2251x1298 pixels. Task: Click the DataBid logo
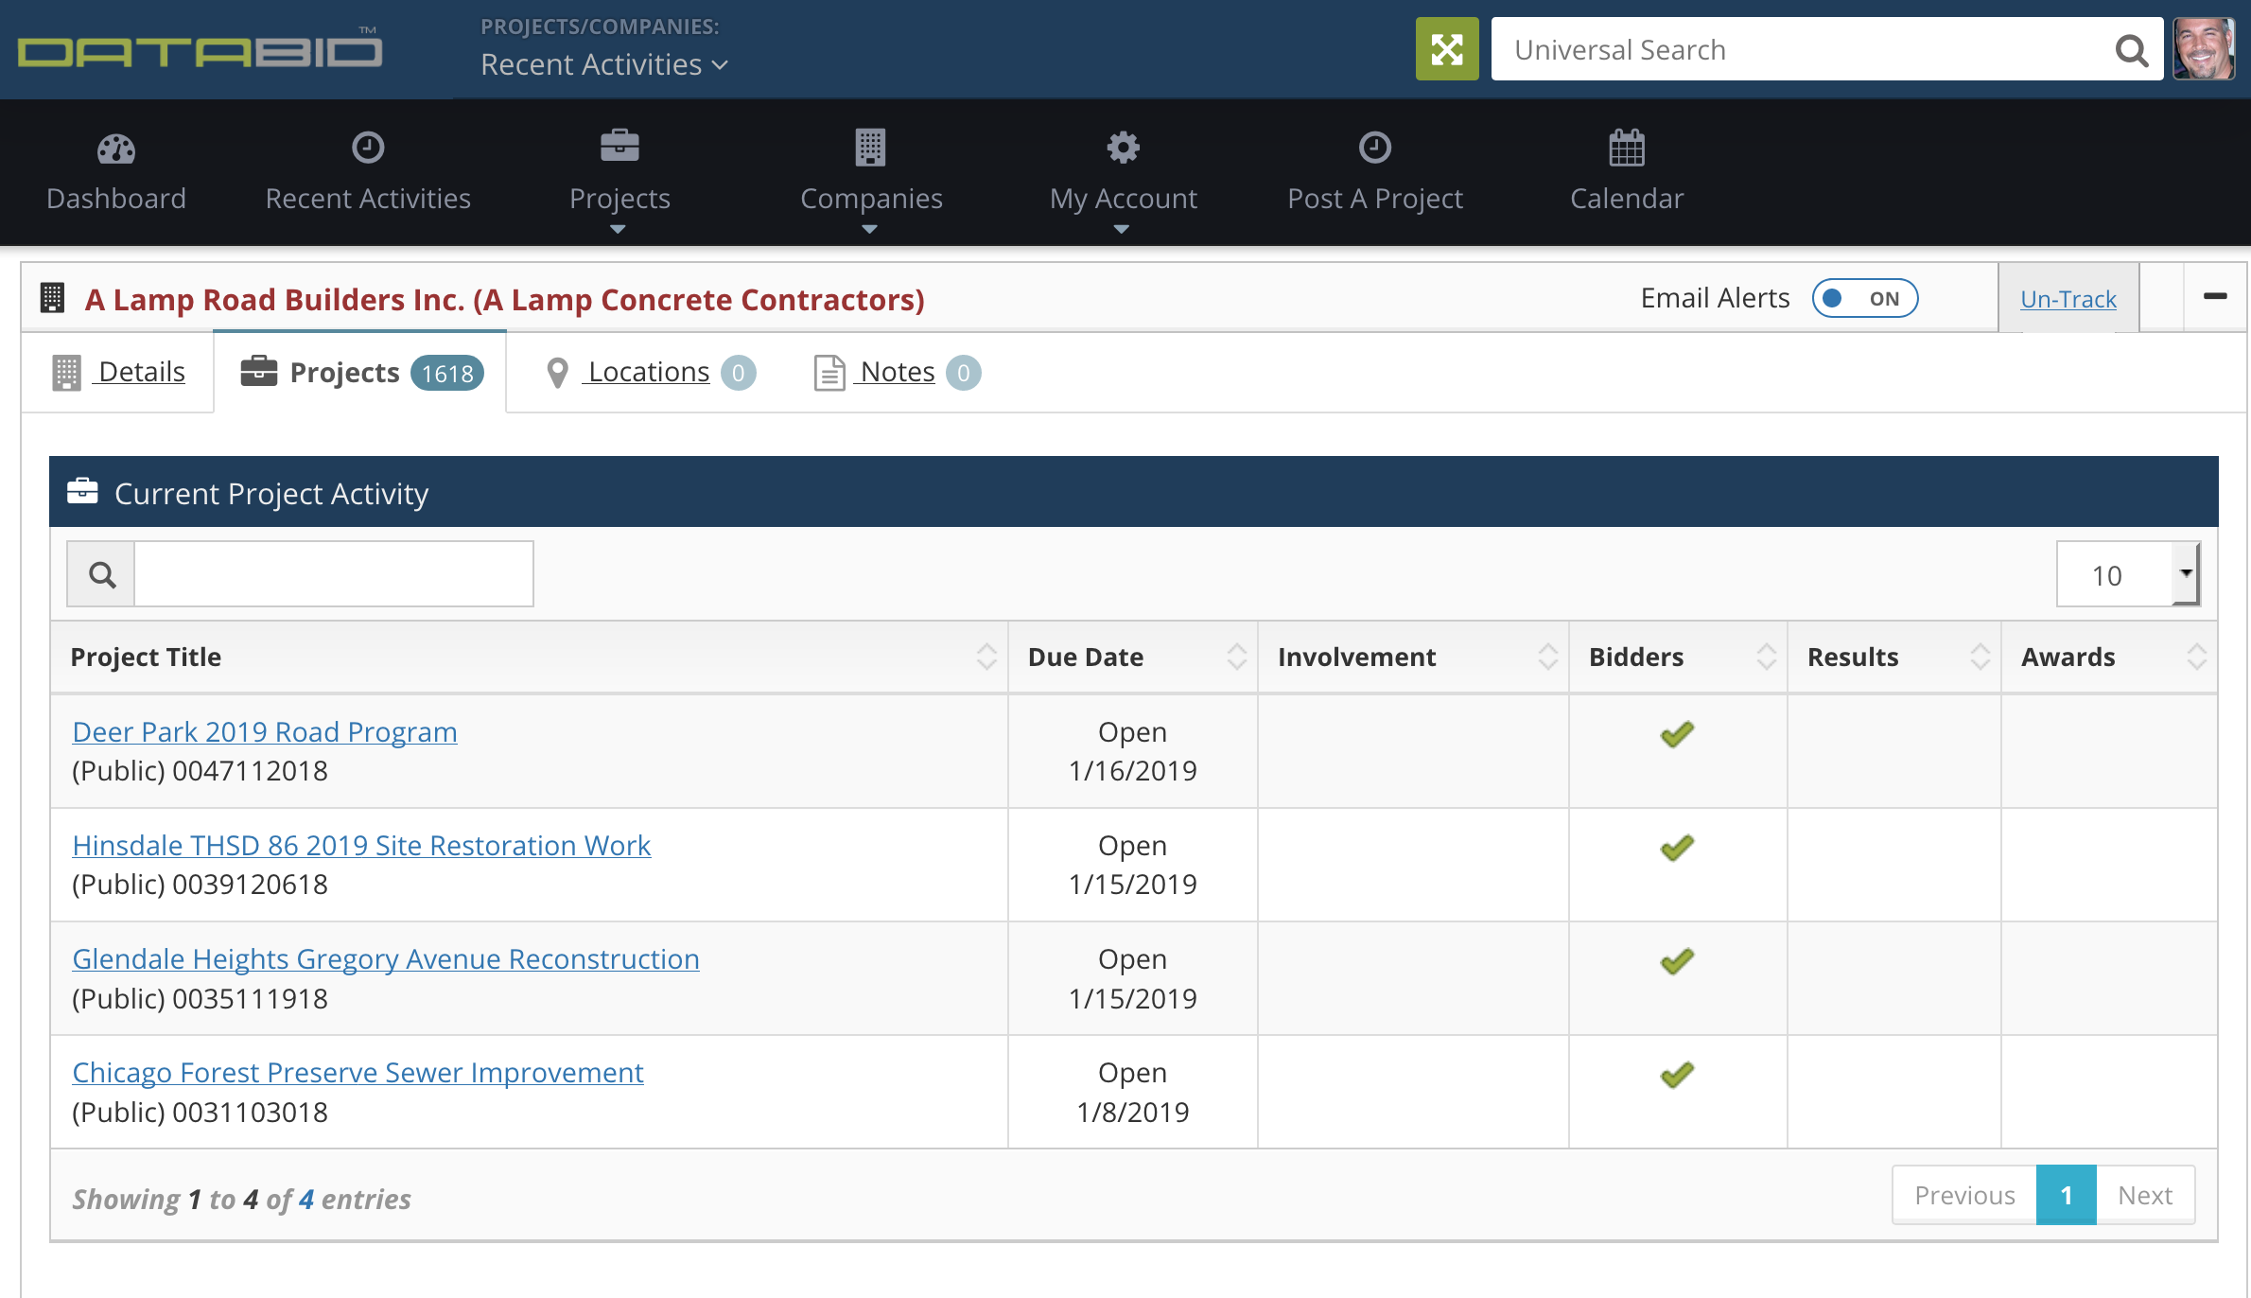point(200,49)
